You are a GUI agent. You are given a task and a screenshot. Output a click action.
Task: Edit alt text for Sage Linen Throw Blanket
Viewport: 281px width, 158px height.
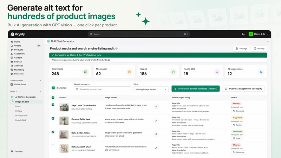coord(156,107)
